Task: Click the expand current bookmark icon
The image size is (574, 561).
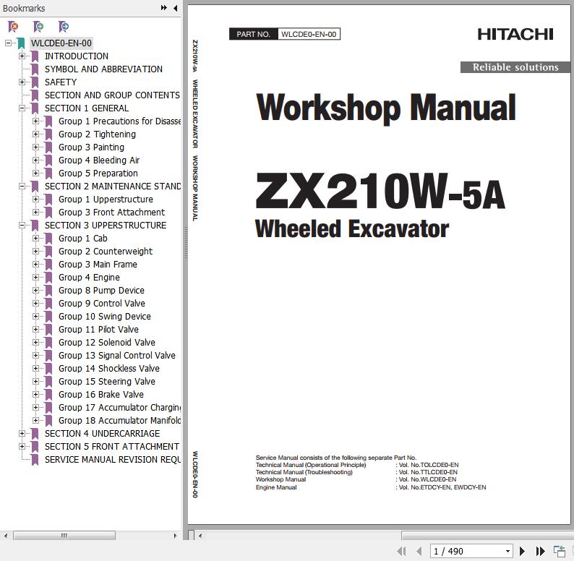Action: click(x=64, y=26)
